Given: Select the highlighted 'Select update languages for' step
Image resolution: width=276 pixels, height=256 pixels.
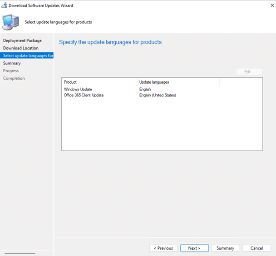Looking at the screenshot, I should [x=27, y=55].
